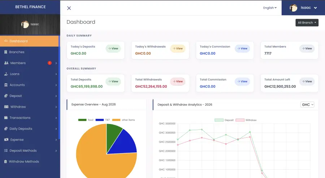Screen dimensions: 325x178
Task: Expand the Members submenu chevron
Action: 56,63
